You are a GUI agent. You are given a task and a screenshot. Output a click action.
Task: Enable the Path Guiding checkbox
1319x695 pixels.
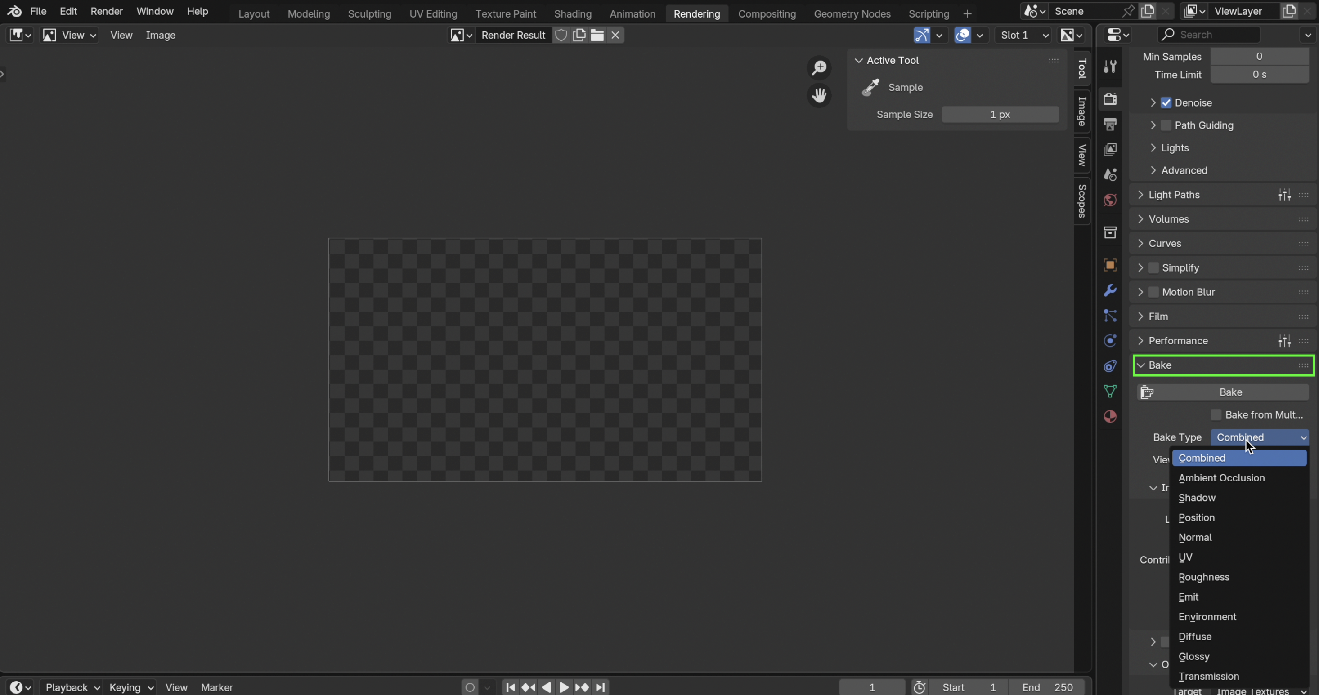coord(1166,125)
